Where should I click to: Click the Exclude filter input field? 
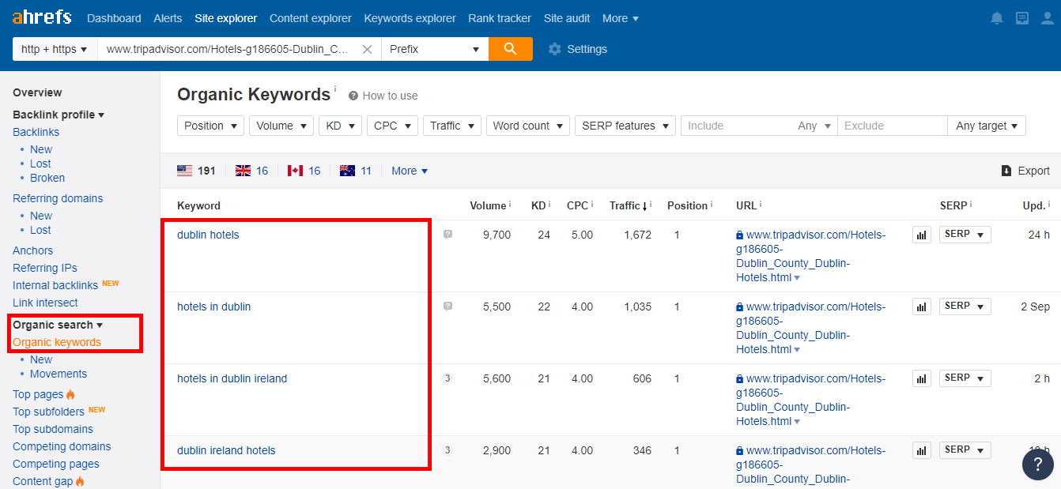coord(893,126)
